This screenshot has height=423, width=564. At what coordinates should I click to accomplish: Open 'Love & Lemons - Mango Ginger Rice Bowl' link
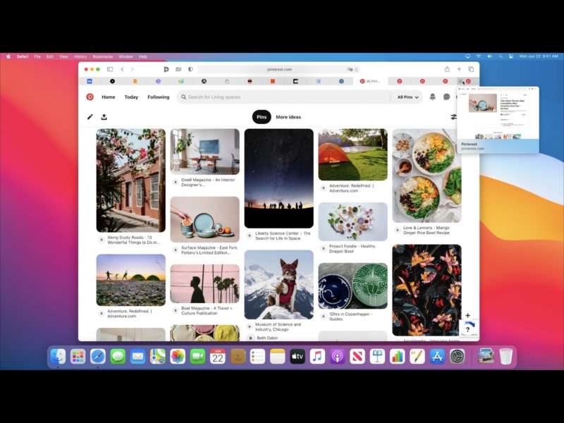pyautogui.click(x=427, y=231)
